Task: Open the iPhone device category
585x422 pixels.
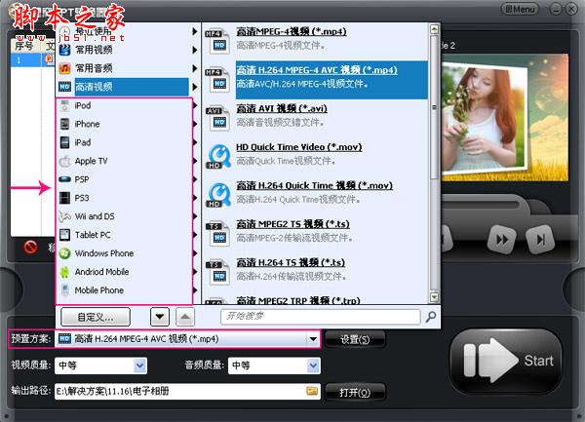Action: 124,124
